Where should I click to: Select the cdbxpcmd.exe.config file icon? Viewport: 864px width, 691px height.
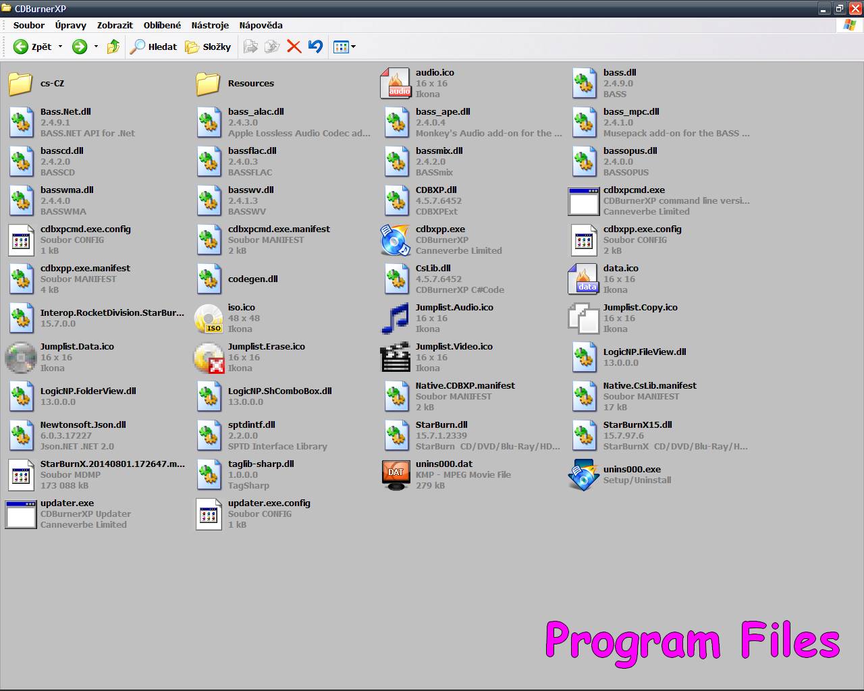point(20,240)
